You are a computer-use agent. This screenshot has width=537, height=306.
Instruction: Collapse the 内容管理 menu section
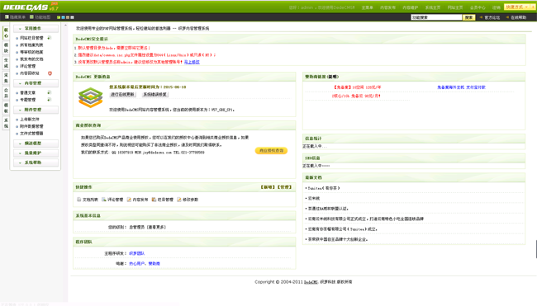[x=36, y=83]
